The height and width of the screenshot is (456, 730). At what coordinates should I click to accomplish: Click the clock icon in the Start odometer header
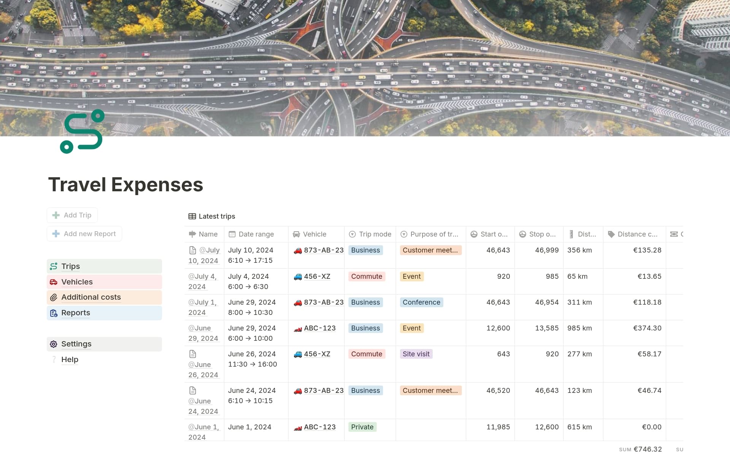(473, 234)
